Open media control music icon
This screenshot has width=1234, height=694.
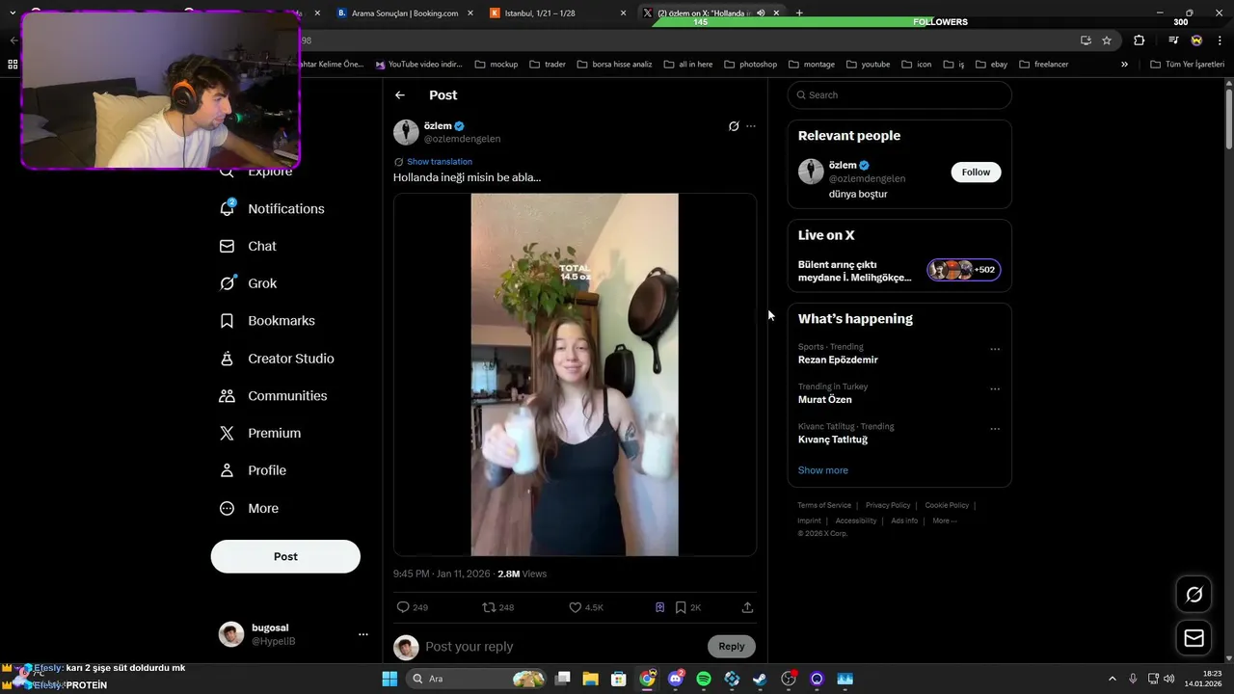point(1173,40)
